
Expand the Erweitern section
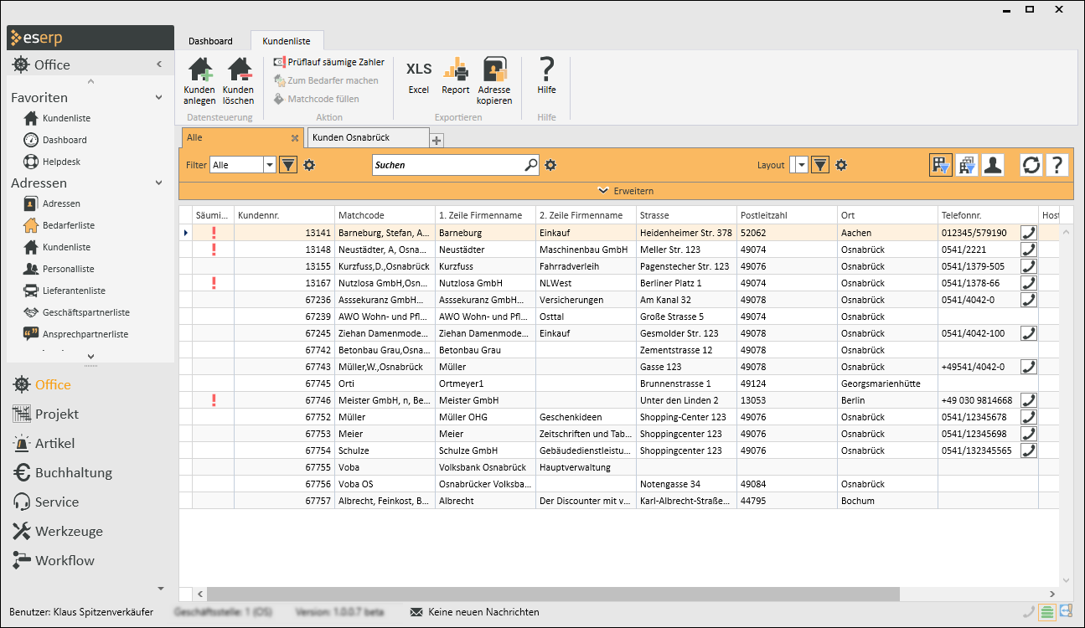click(x=624, y=191)
